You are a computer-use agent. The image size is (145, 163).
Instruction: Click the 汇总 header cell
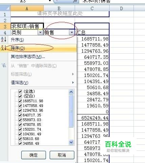92,32
